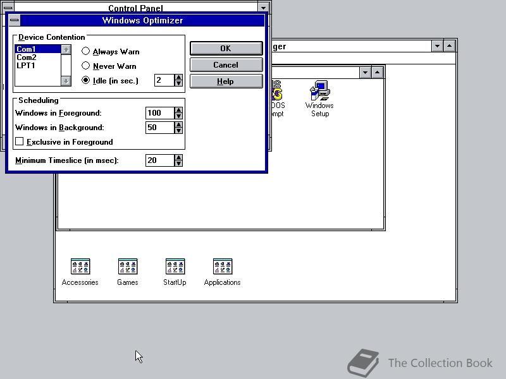The height and width of the screenshot is (379, 506).
Task: Decrease Minimum Timeslice value
Action: [x=178, y=164]
